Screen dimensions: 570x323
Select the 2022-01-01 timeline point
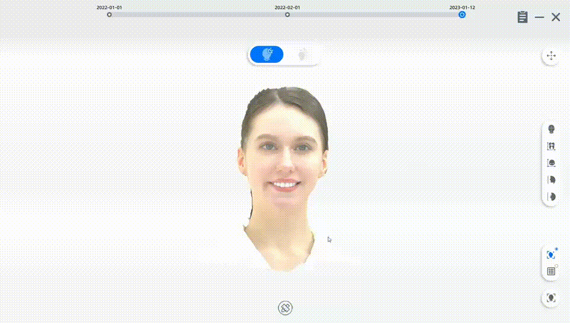(x=109, y=15)
